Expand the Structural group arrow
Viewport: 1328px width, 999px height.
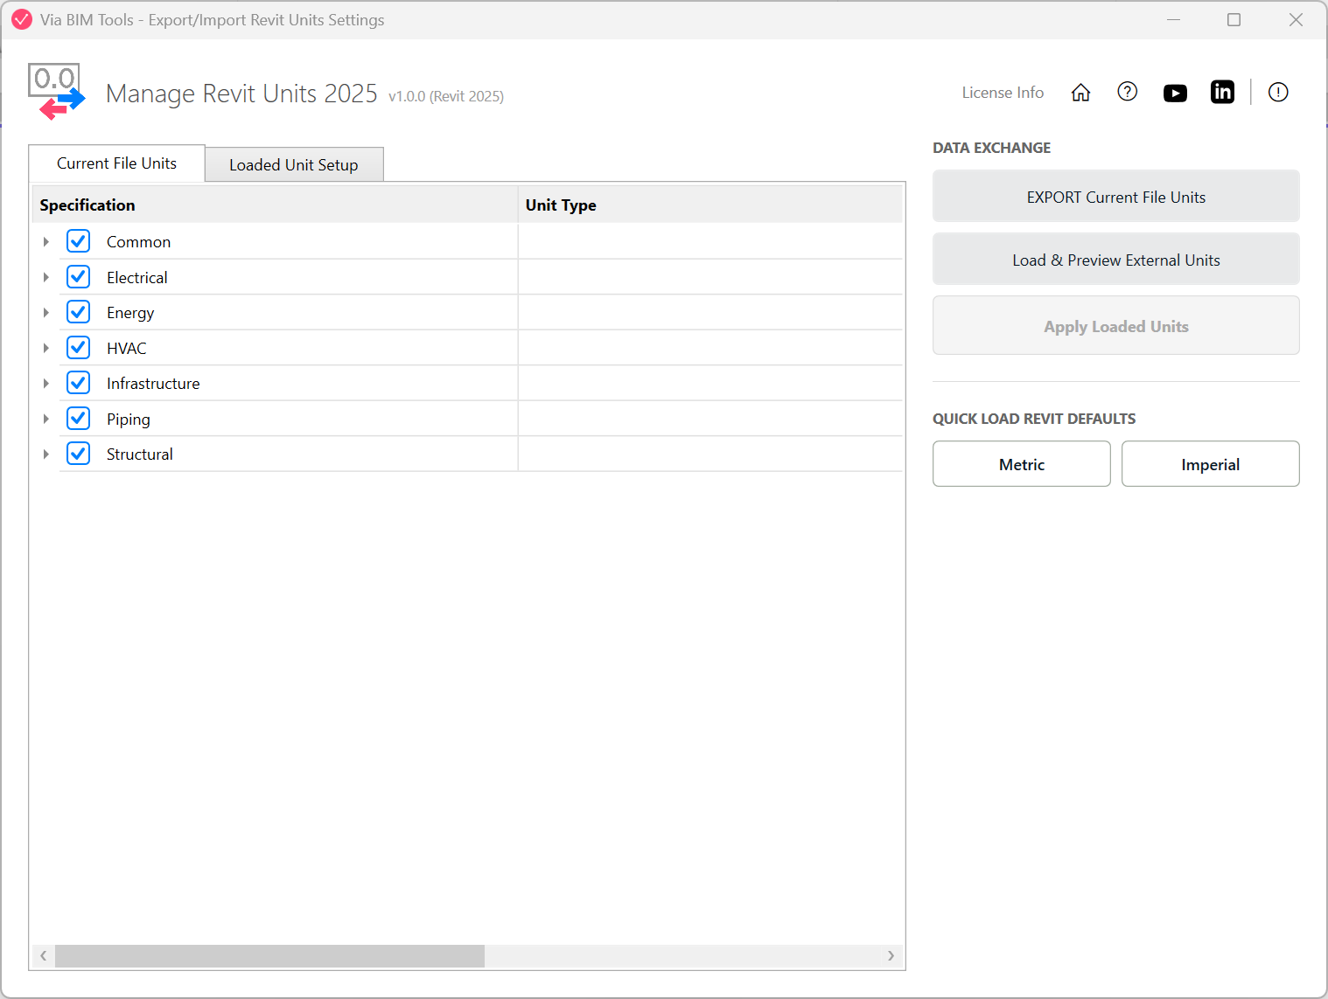pos(46,454)
